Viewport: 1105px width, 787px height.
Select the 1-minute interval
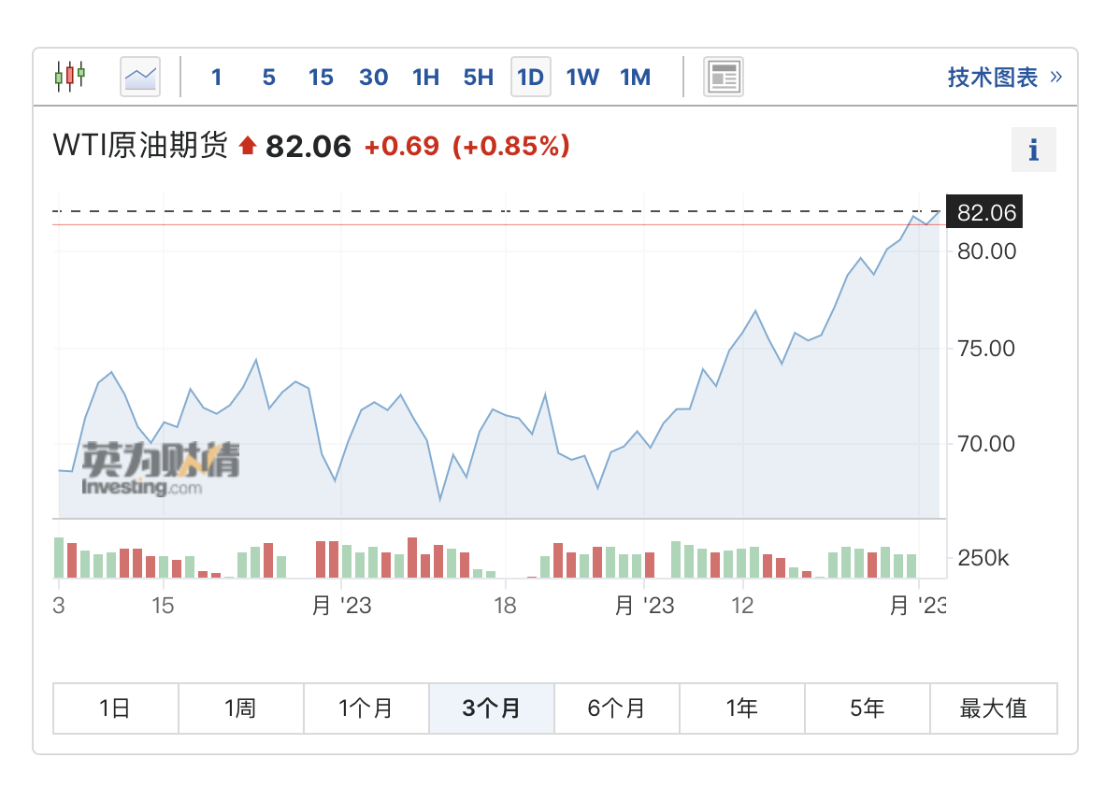pyautogui.click(x=216, y=77)
